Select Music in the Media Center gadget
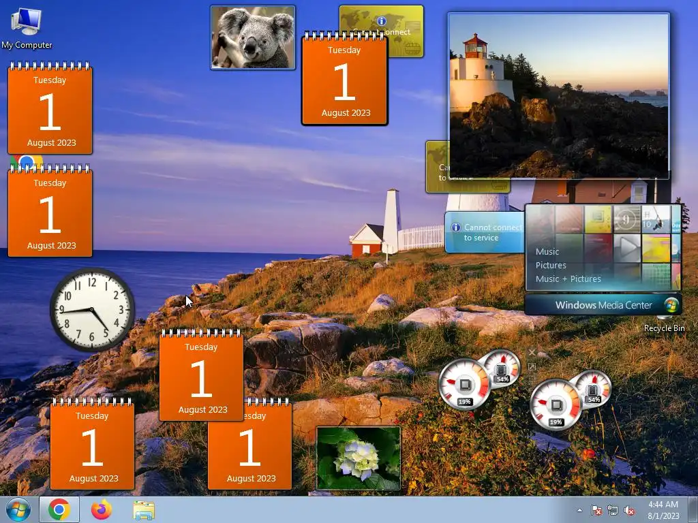698x523 pixels. point(547,252)
